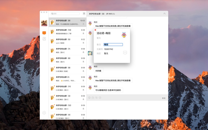Screen dimensions: 208x130
Task: Click the profile avatar in the 活动君-梅丽 card
Action: 124,35
